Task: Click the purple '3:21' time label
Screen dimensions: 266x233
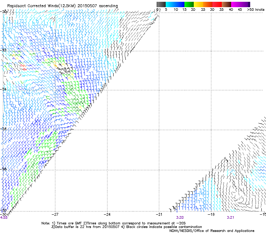Action: [x=230, y=218]
